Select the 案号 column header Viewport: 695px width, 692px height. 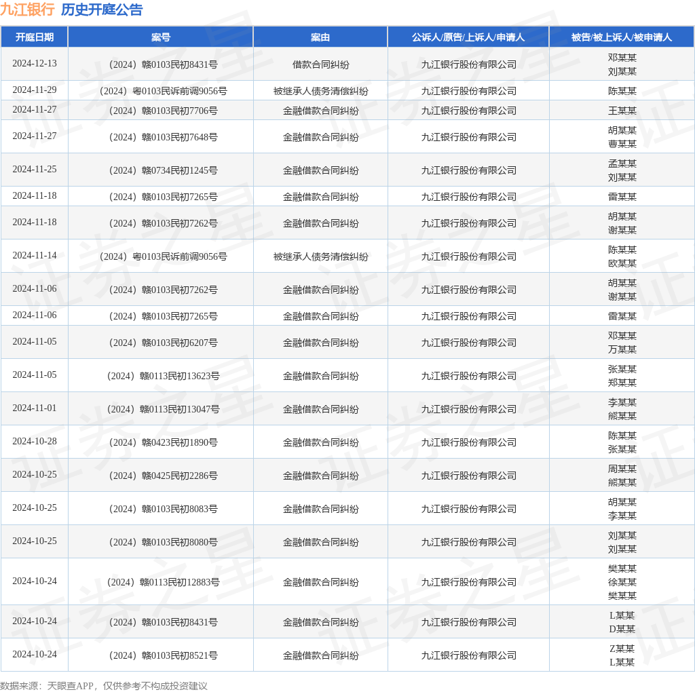click(x=160, y=37)
